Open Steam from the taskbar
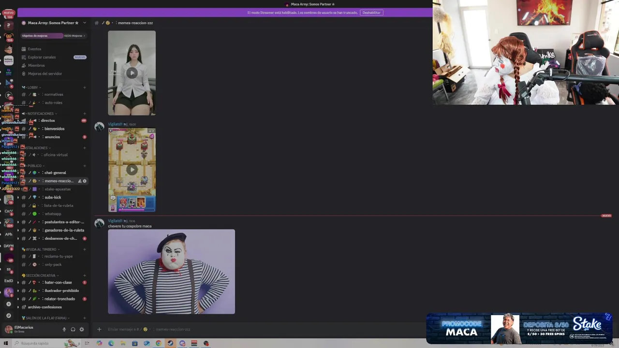Screen dimensions: 619x348 [170, 344]
